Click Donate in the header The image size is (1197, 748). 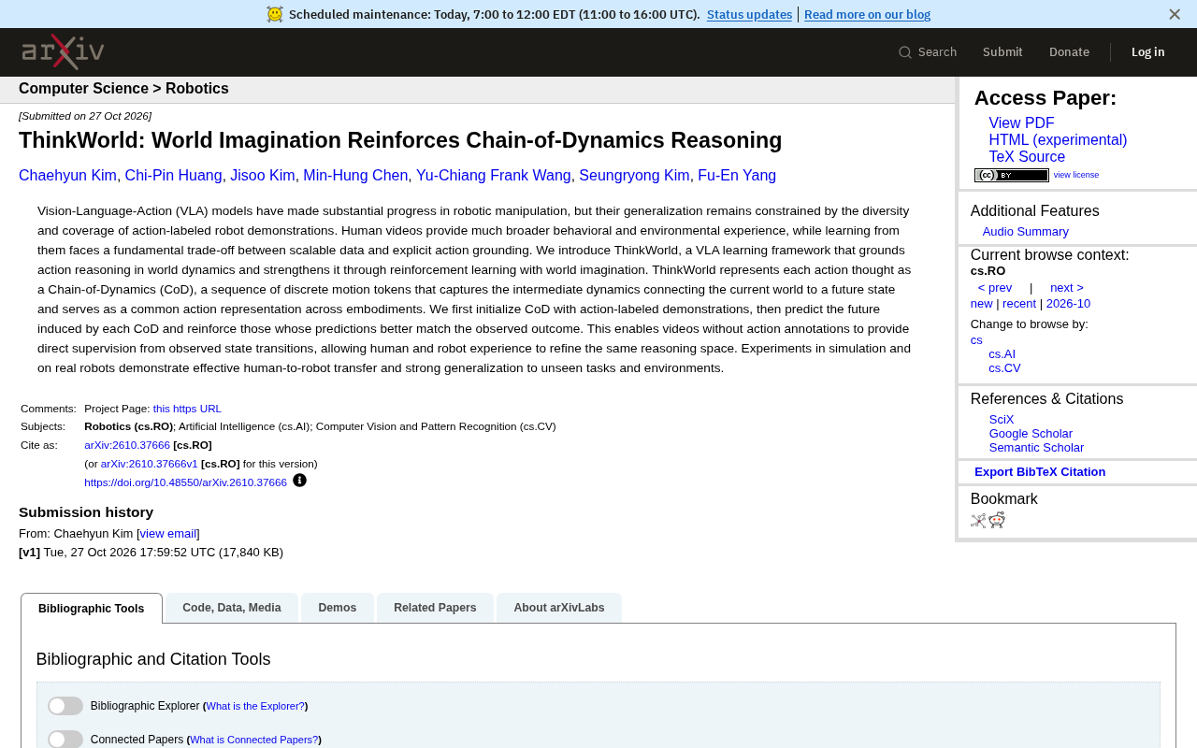tap(1069, 52)
